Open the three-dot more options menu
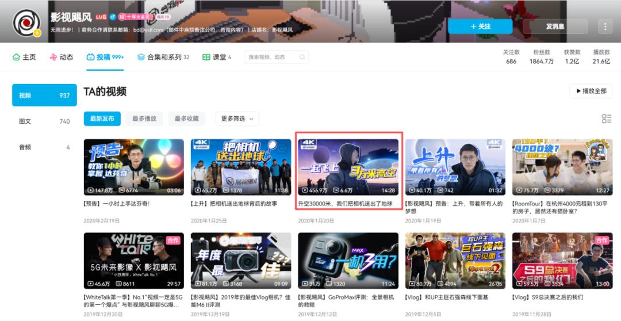The image size is (621, 321). coord(605,26)
